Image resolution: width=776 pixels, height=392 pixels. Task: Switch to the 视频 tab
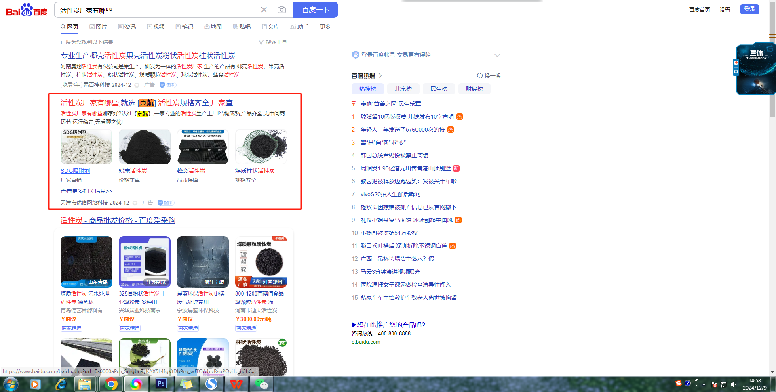click(156, 27)
